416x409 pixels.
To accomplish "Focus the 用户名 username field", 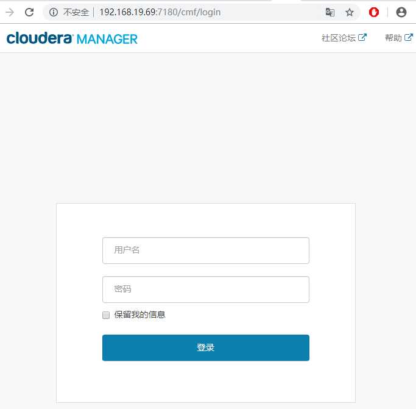I will tap(206, 251).
